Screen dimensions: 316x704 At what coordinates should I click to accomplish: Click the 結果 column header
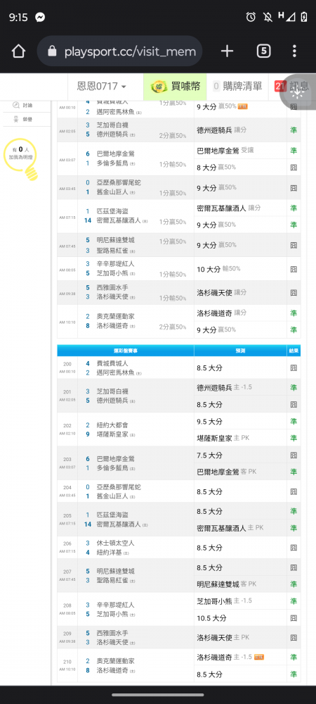tap(294, 350)
